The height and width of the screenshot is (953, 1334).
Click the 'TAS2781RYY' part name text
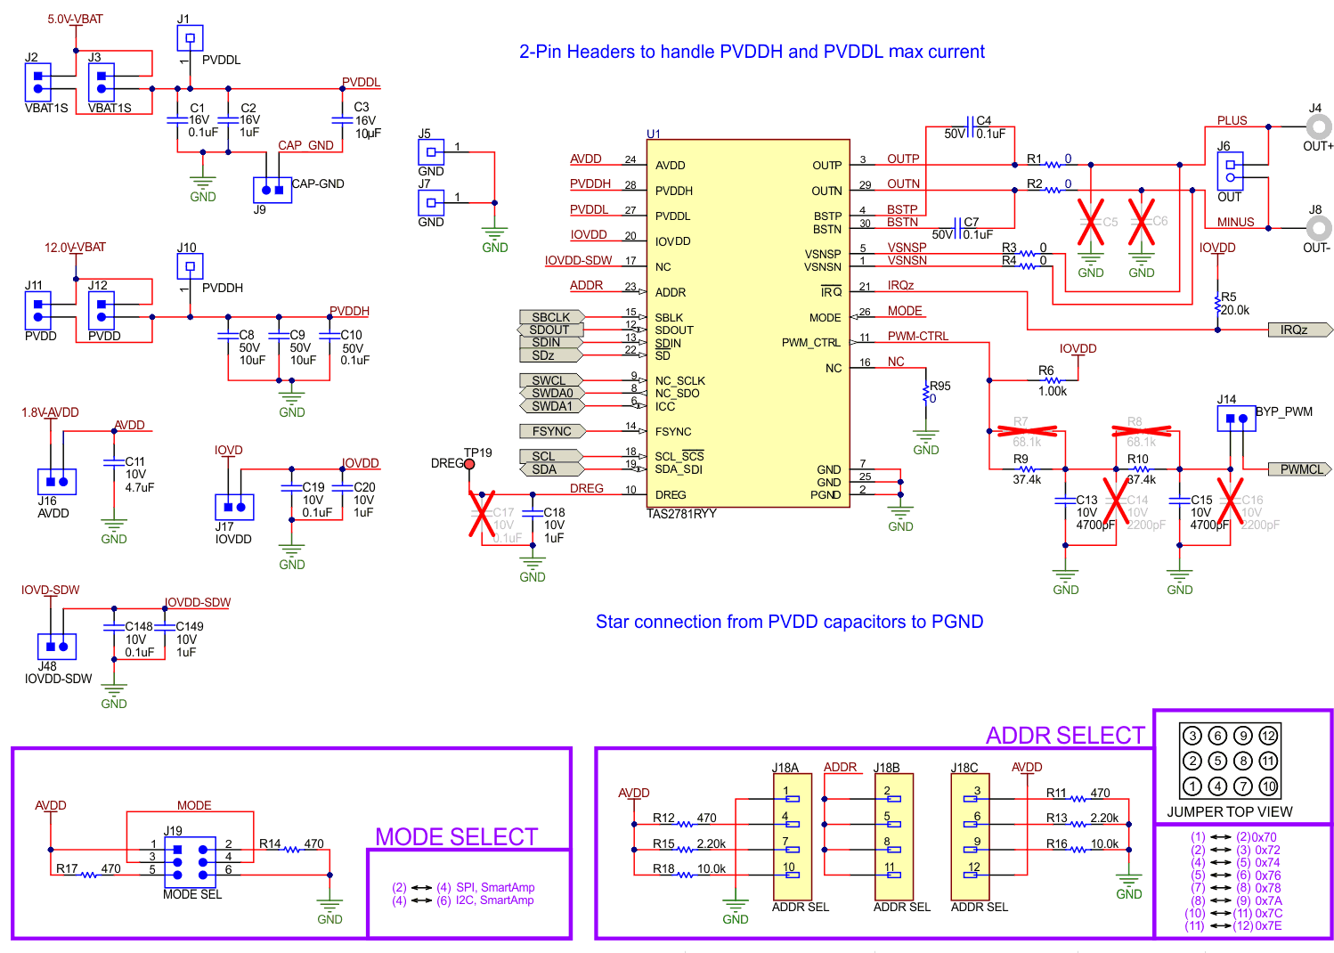(681, 514)
